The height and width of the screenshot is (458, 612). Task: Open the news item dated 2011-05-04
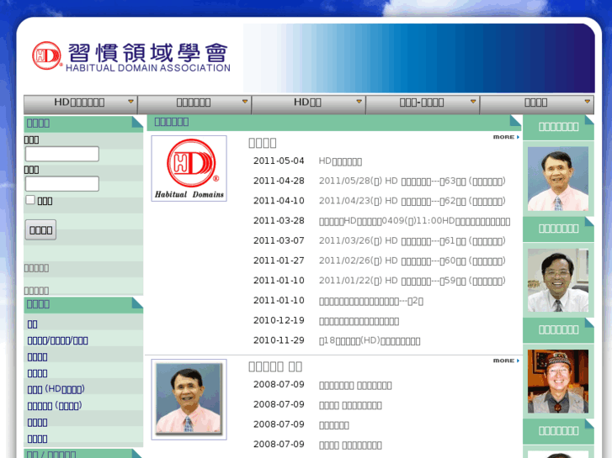click(x=340, y=161)
